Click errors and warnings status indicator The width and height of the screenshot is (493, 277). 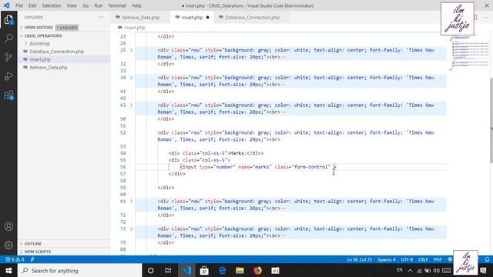coord(15,259)
